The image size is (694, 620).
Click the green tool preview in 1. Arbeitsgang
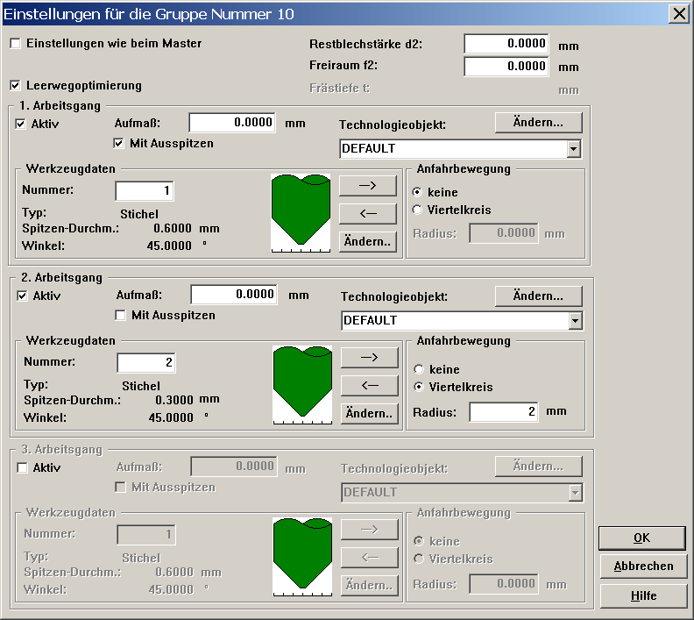coord(301,210)
